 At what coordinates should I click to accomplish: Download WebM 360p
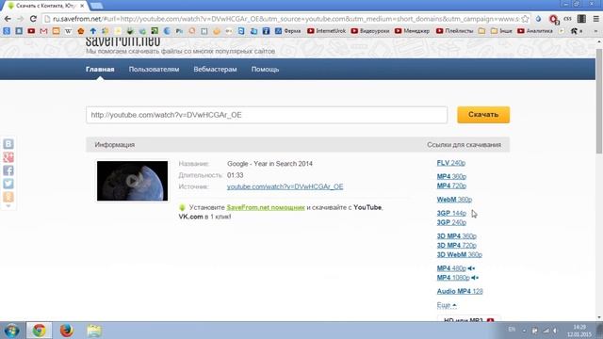click(x=454, y=200)
